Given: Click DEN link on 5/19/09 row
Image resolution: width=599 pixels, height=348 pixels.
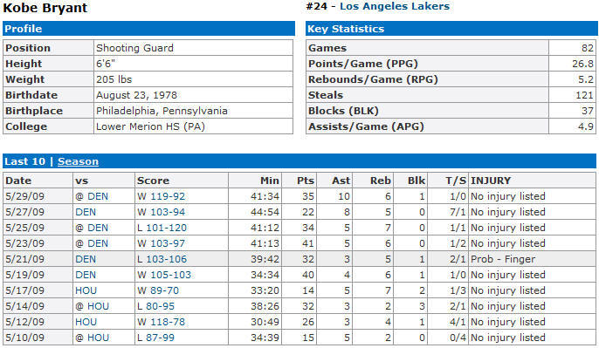Looking at the screenshot, I should pos(86,275).
